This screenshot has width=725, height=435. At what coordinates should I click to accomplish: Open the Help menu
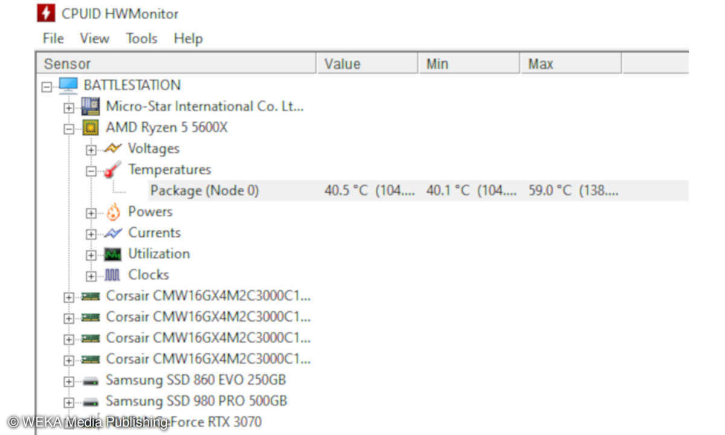[x=188, y=39]
